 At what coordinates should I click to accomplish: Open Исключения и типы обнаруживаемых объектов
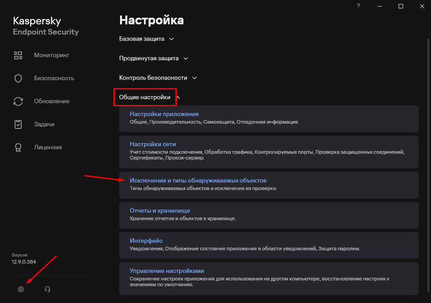click(x=198, y=181)
